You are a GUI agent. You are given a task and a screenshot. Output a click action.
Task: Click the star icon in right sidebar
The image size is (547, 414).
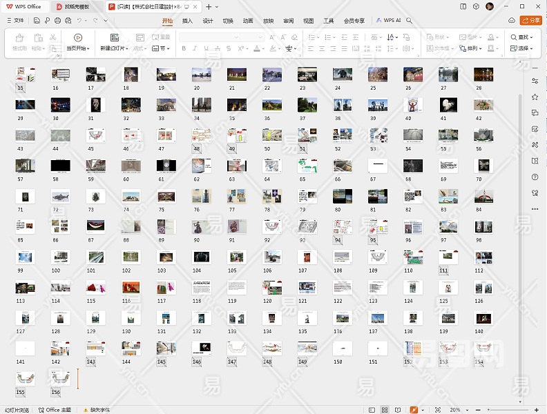535,97
